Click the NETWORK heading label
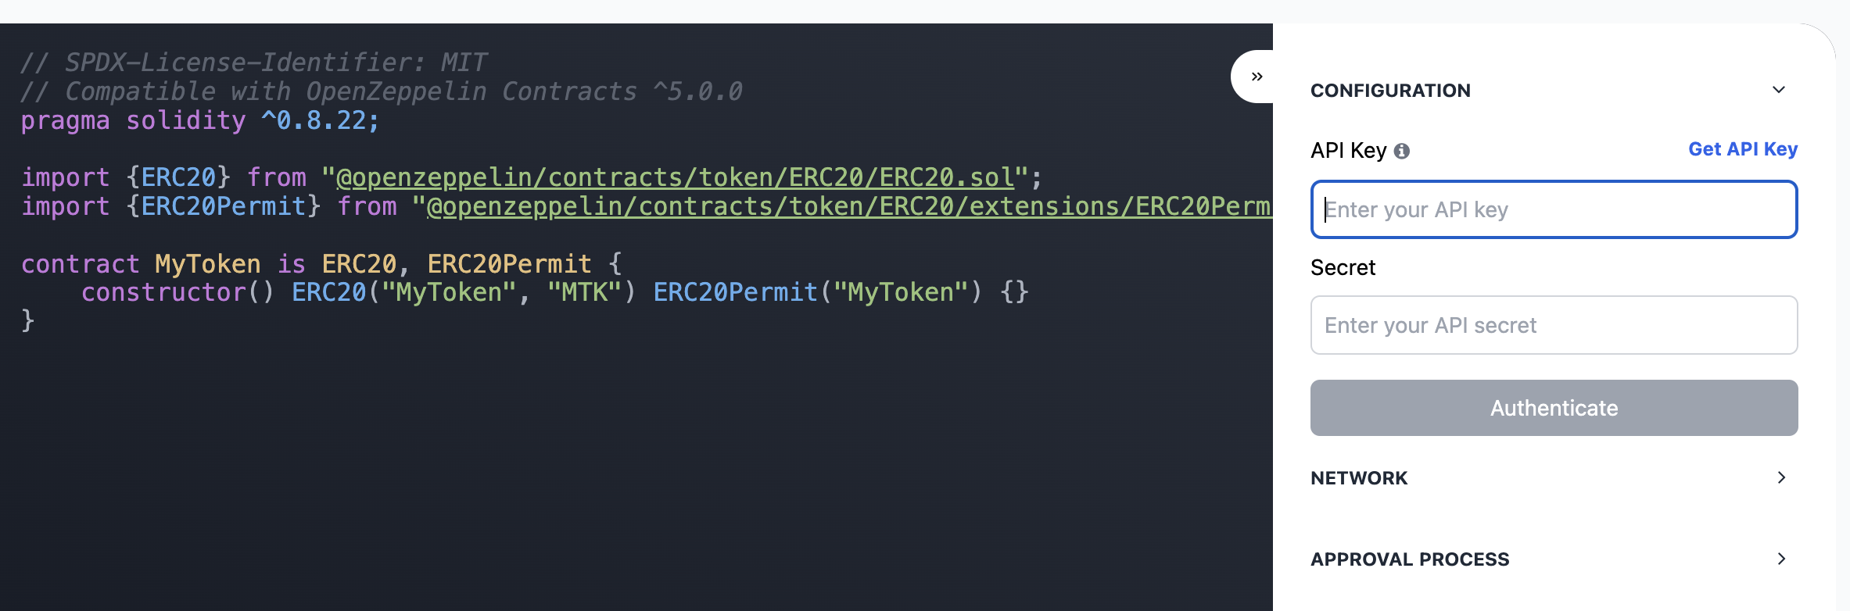 (x=1359, y=477)
